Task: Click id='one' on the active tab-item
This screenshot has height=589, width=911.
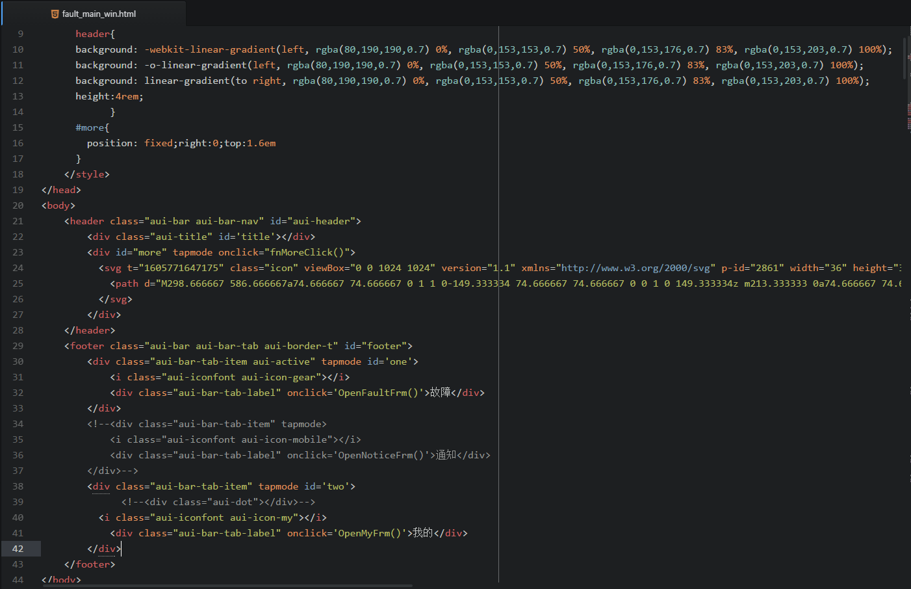Action: pyautogui.click(x=390, y=361)
